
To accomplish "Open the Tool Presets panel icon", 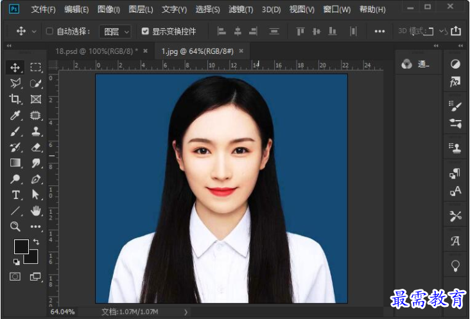I will 455,216.
